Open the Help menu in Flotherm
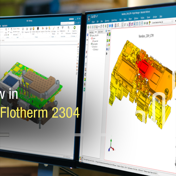This screenshot has width=176, height=176. point(161,17)
